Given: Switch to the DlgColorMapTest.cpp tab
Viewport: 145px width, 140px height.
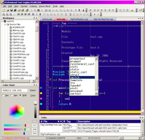Looking at the screenshot, I should point(103,19).
